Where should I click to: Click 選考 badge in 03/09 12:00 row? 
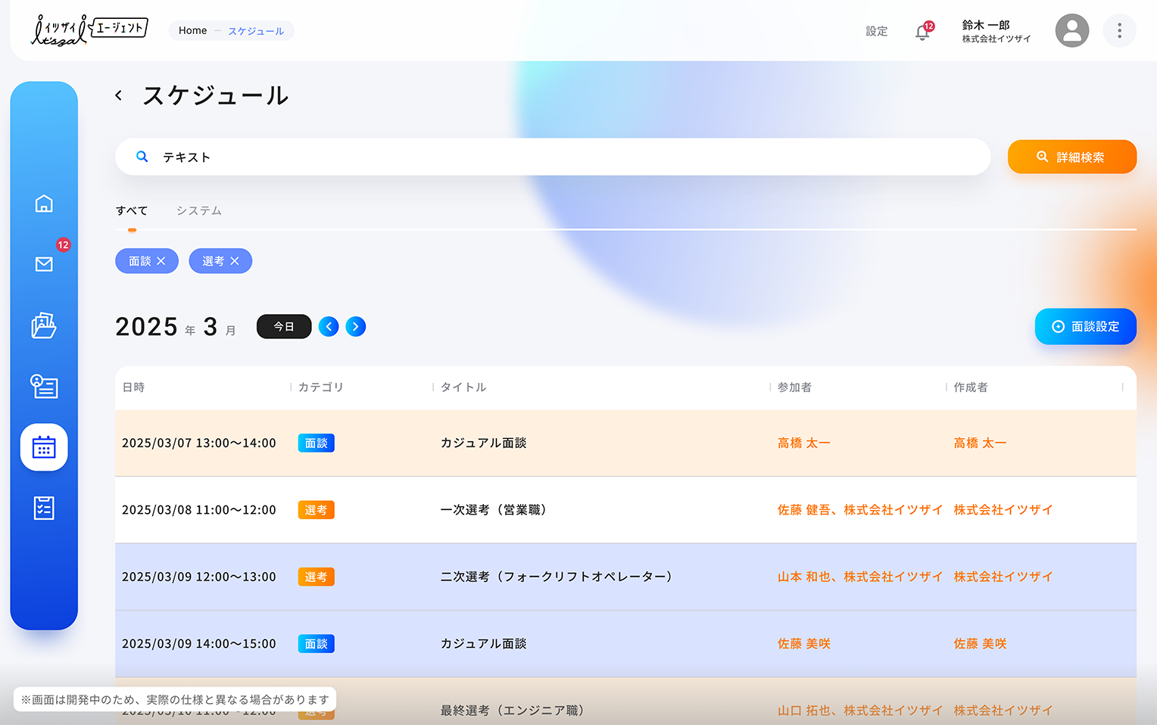click(x=316, y=577)
